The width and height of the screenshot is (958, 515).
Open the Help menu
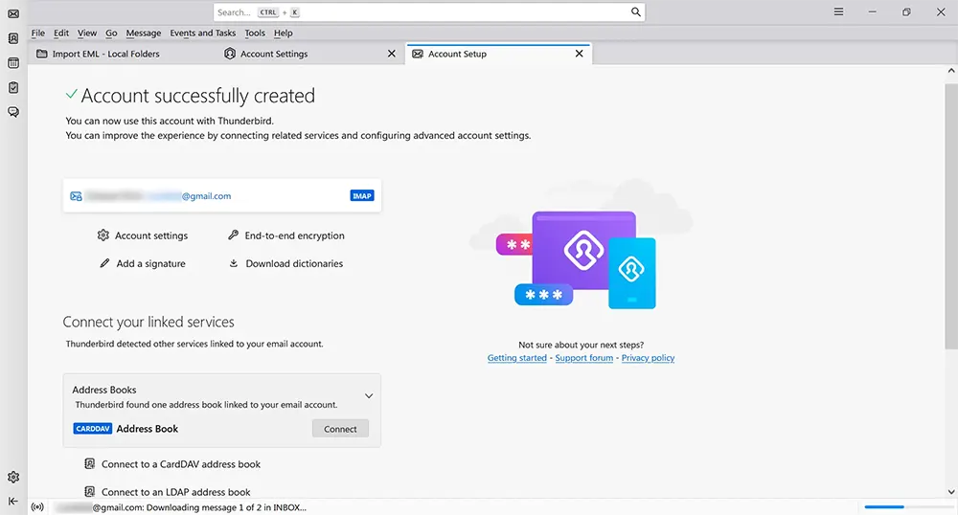pyautogui.click(x=283, y=33)
